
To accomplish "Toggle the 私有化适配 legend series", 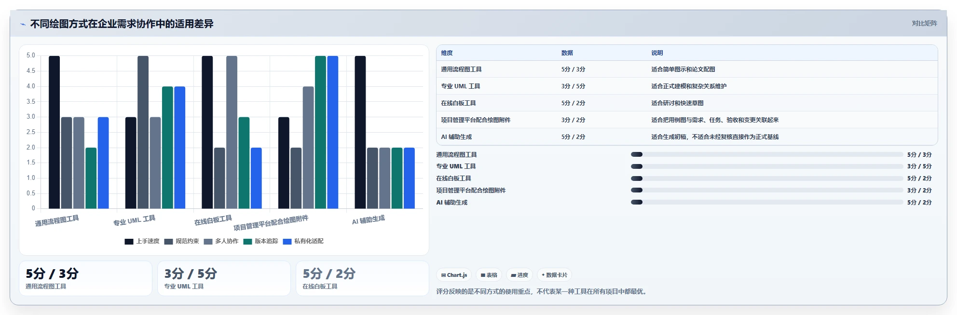I will (x=303, y=241).
